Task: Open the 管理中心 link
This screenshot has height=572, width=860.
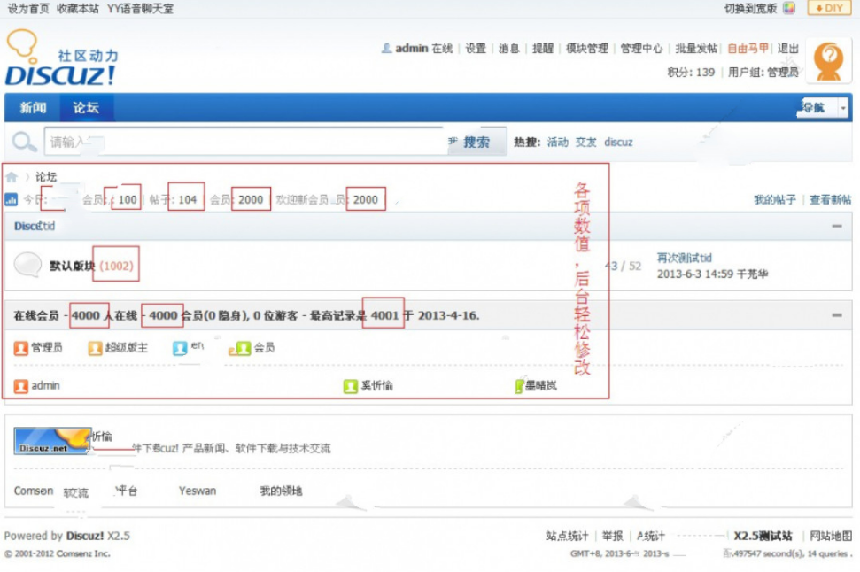Action: tap(641, 49)
